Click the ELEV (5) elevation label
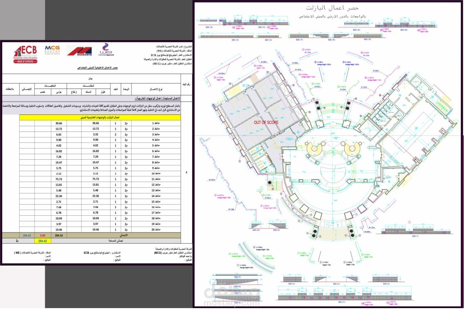 click(x=237, y=277)
